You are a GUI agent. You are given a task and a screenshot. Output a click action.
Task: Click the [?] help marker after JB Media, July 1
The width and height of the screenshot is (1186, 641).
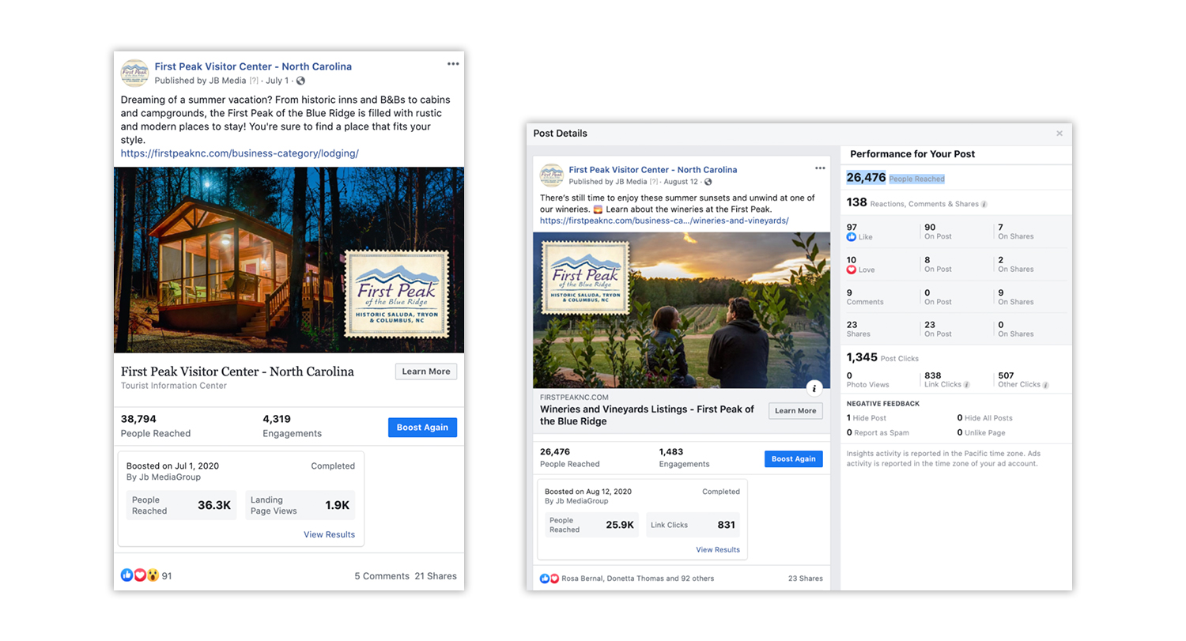click(x=254, y=81)
